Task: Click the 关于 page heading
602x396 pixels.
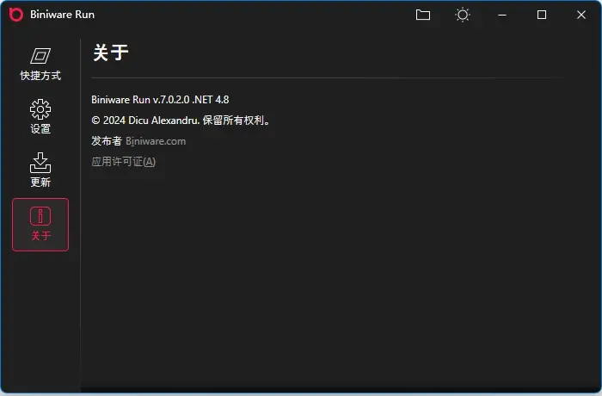Action: click(111, 53)
